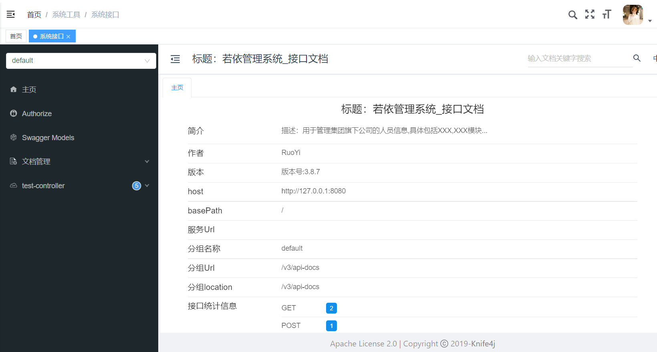
Task: Toggle the sidebar hamburger icon at top-left
Action: tap(11, 14)
